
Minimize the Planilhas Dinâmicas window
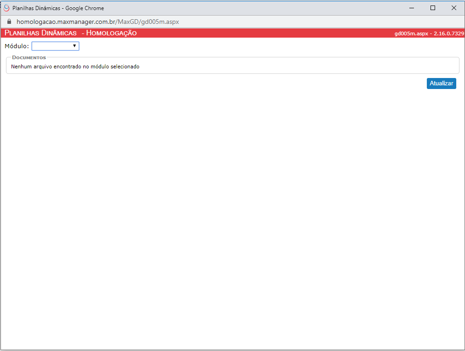pyautogui.click(x=412, y=8)
